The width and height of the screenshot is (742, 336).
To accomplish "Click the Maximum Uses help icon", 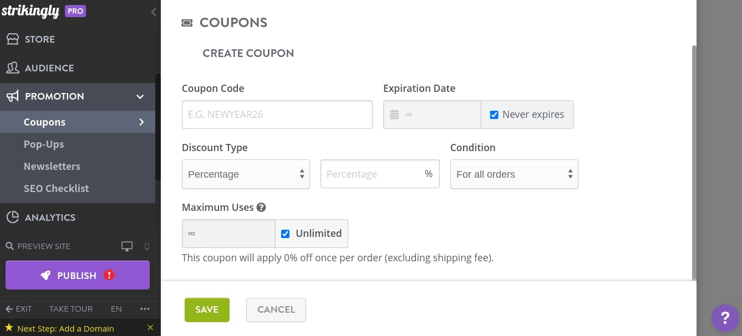I will [261, 207].
